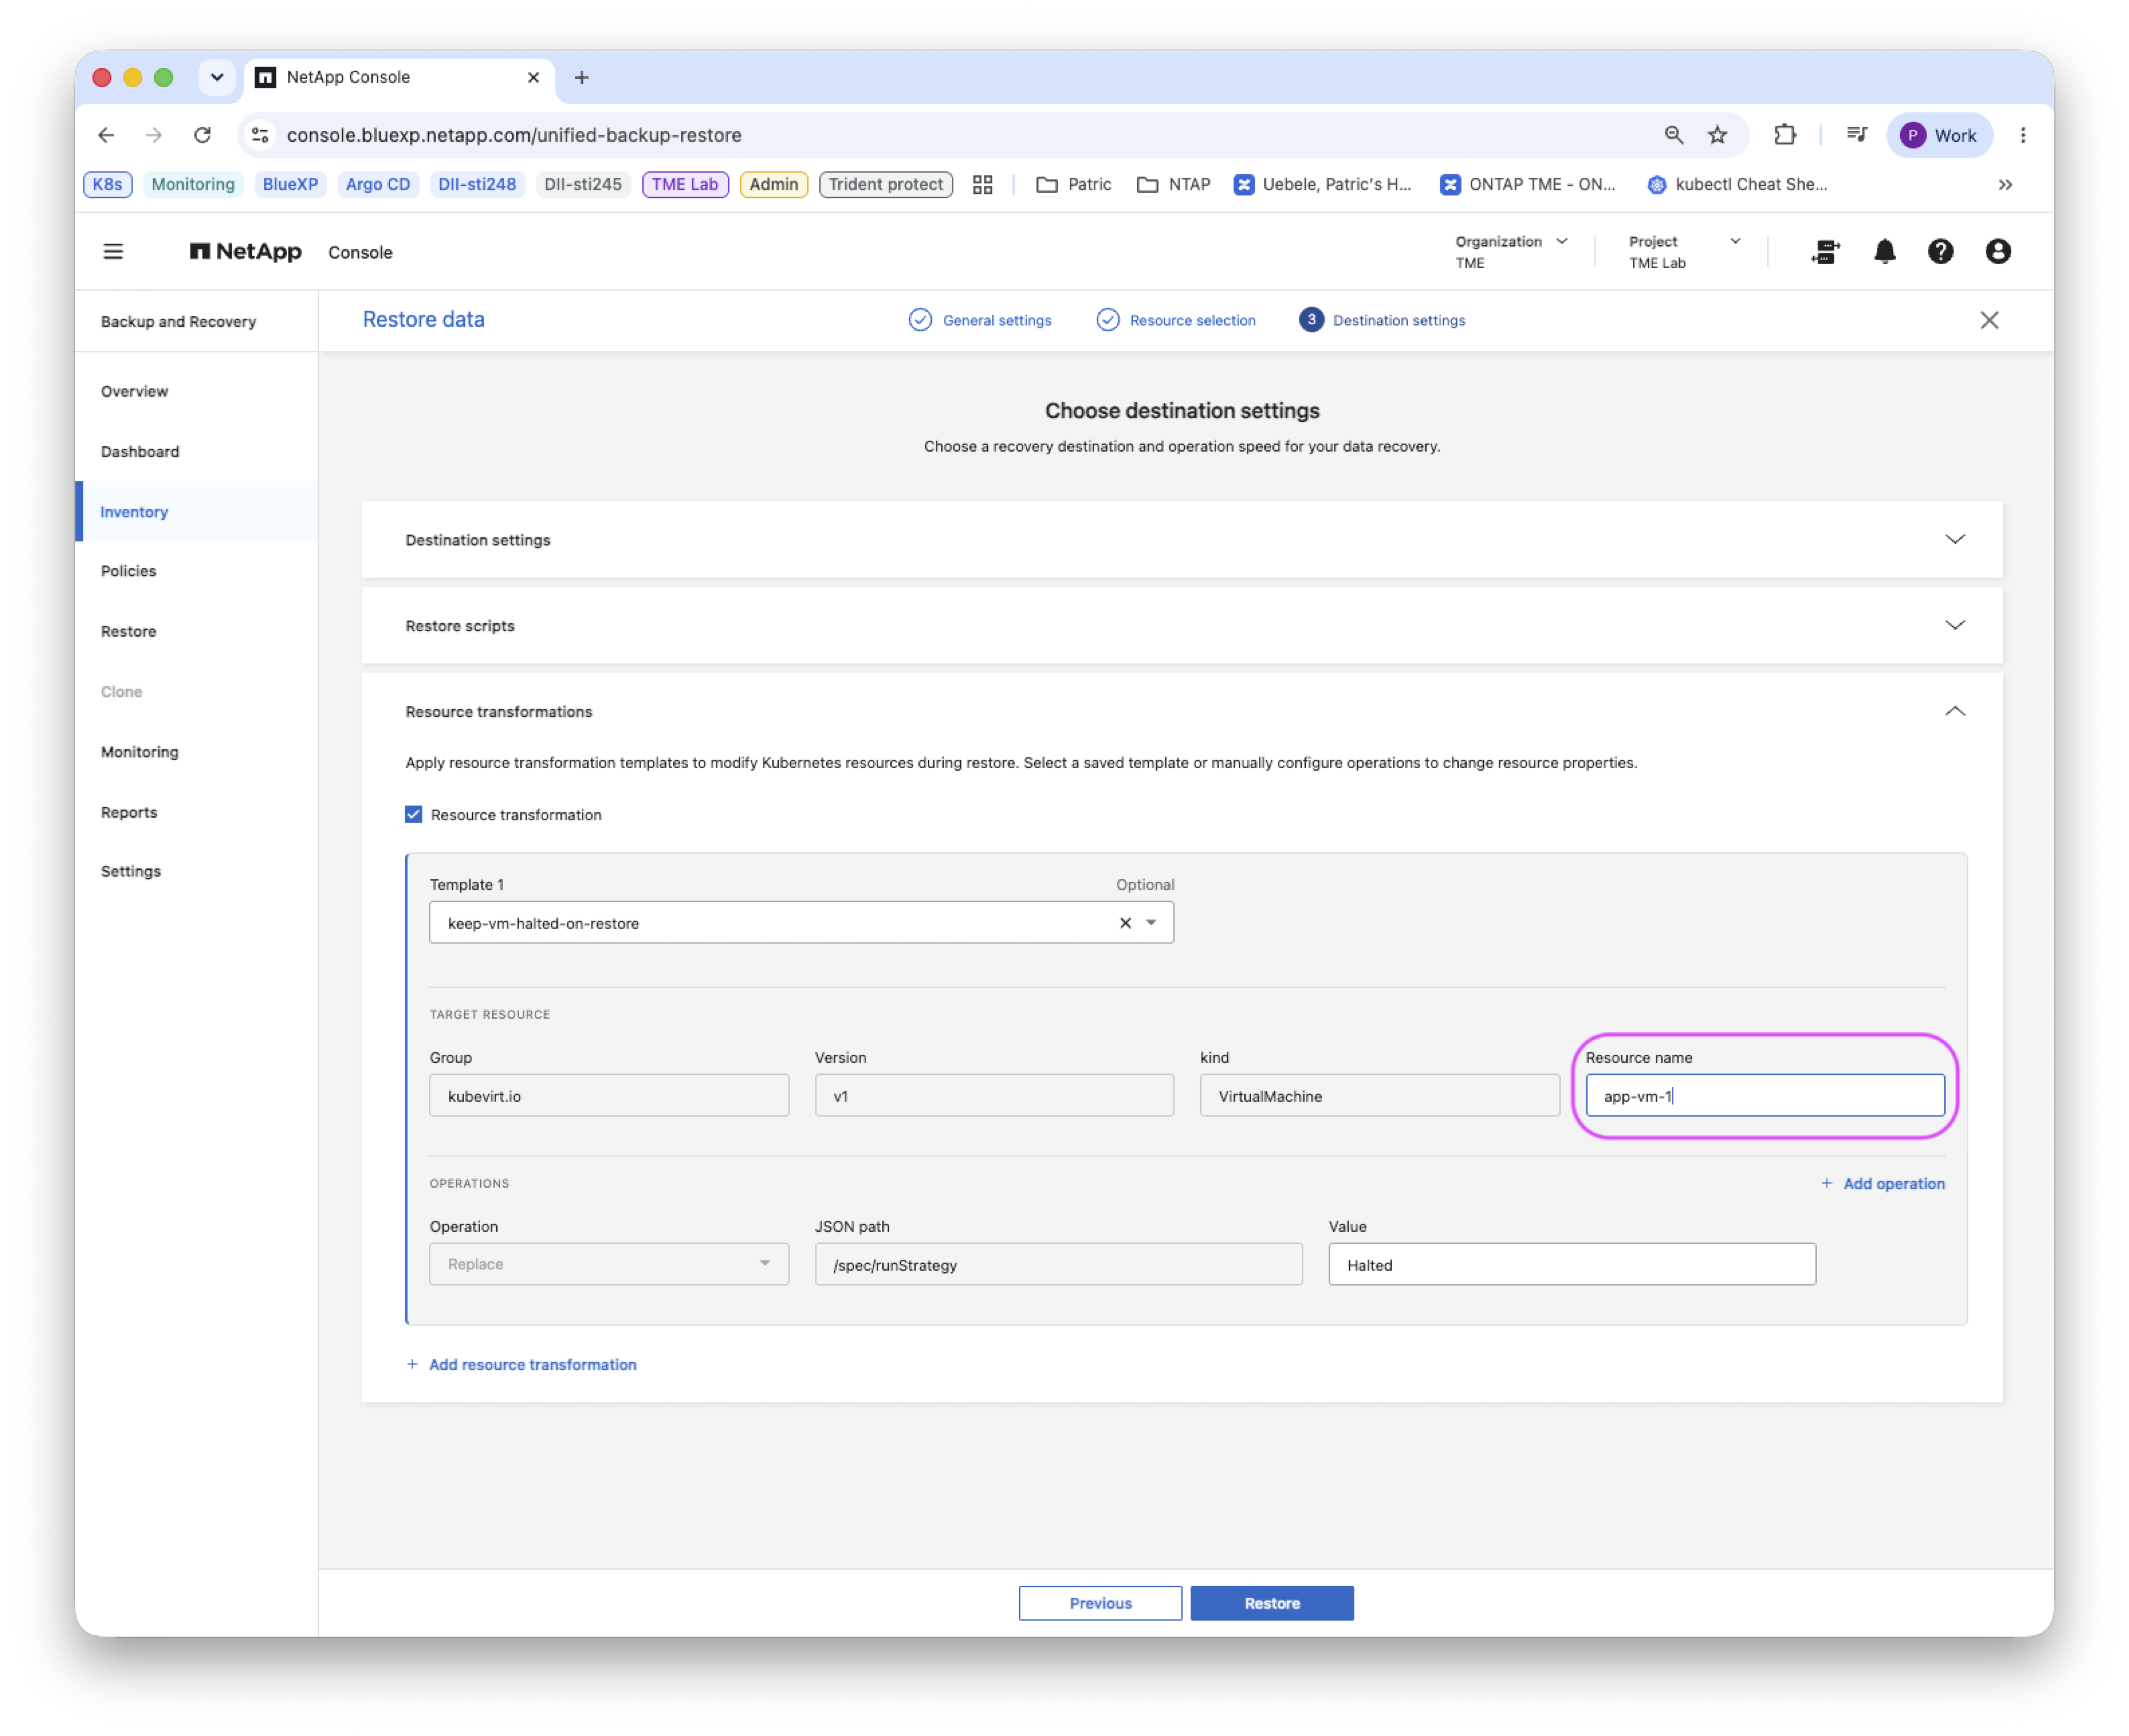Click the Group field kubevirt.io

[609, 1095]
